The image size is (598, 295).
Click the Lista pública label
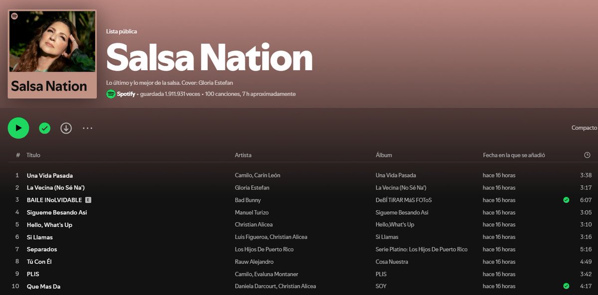(122, 31)
